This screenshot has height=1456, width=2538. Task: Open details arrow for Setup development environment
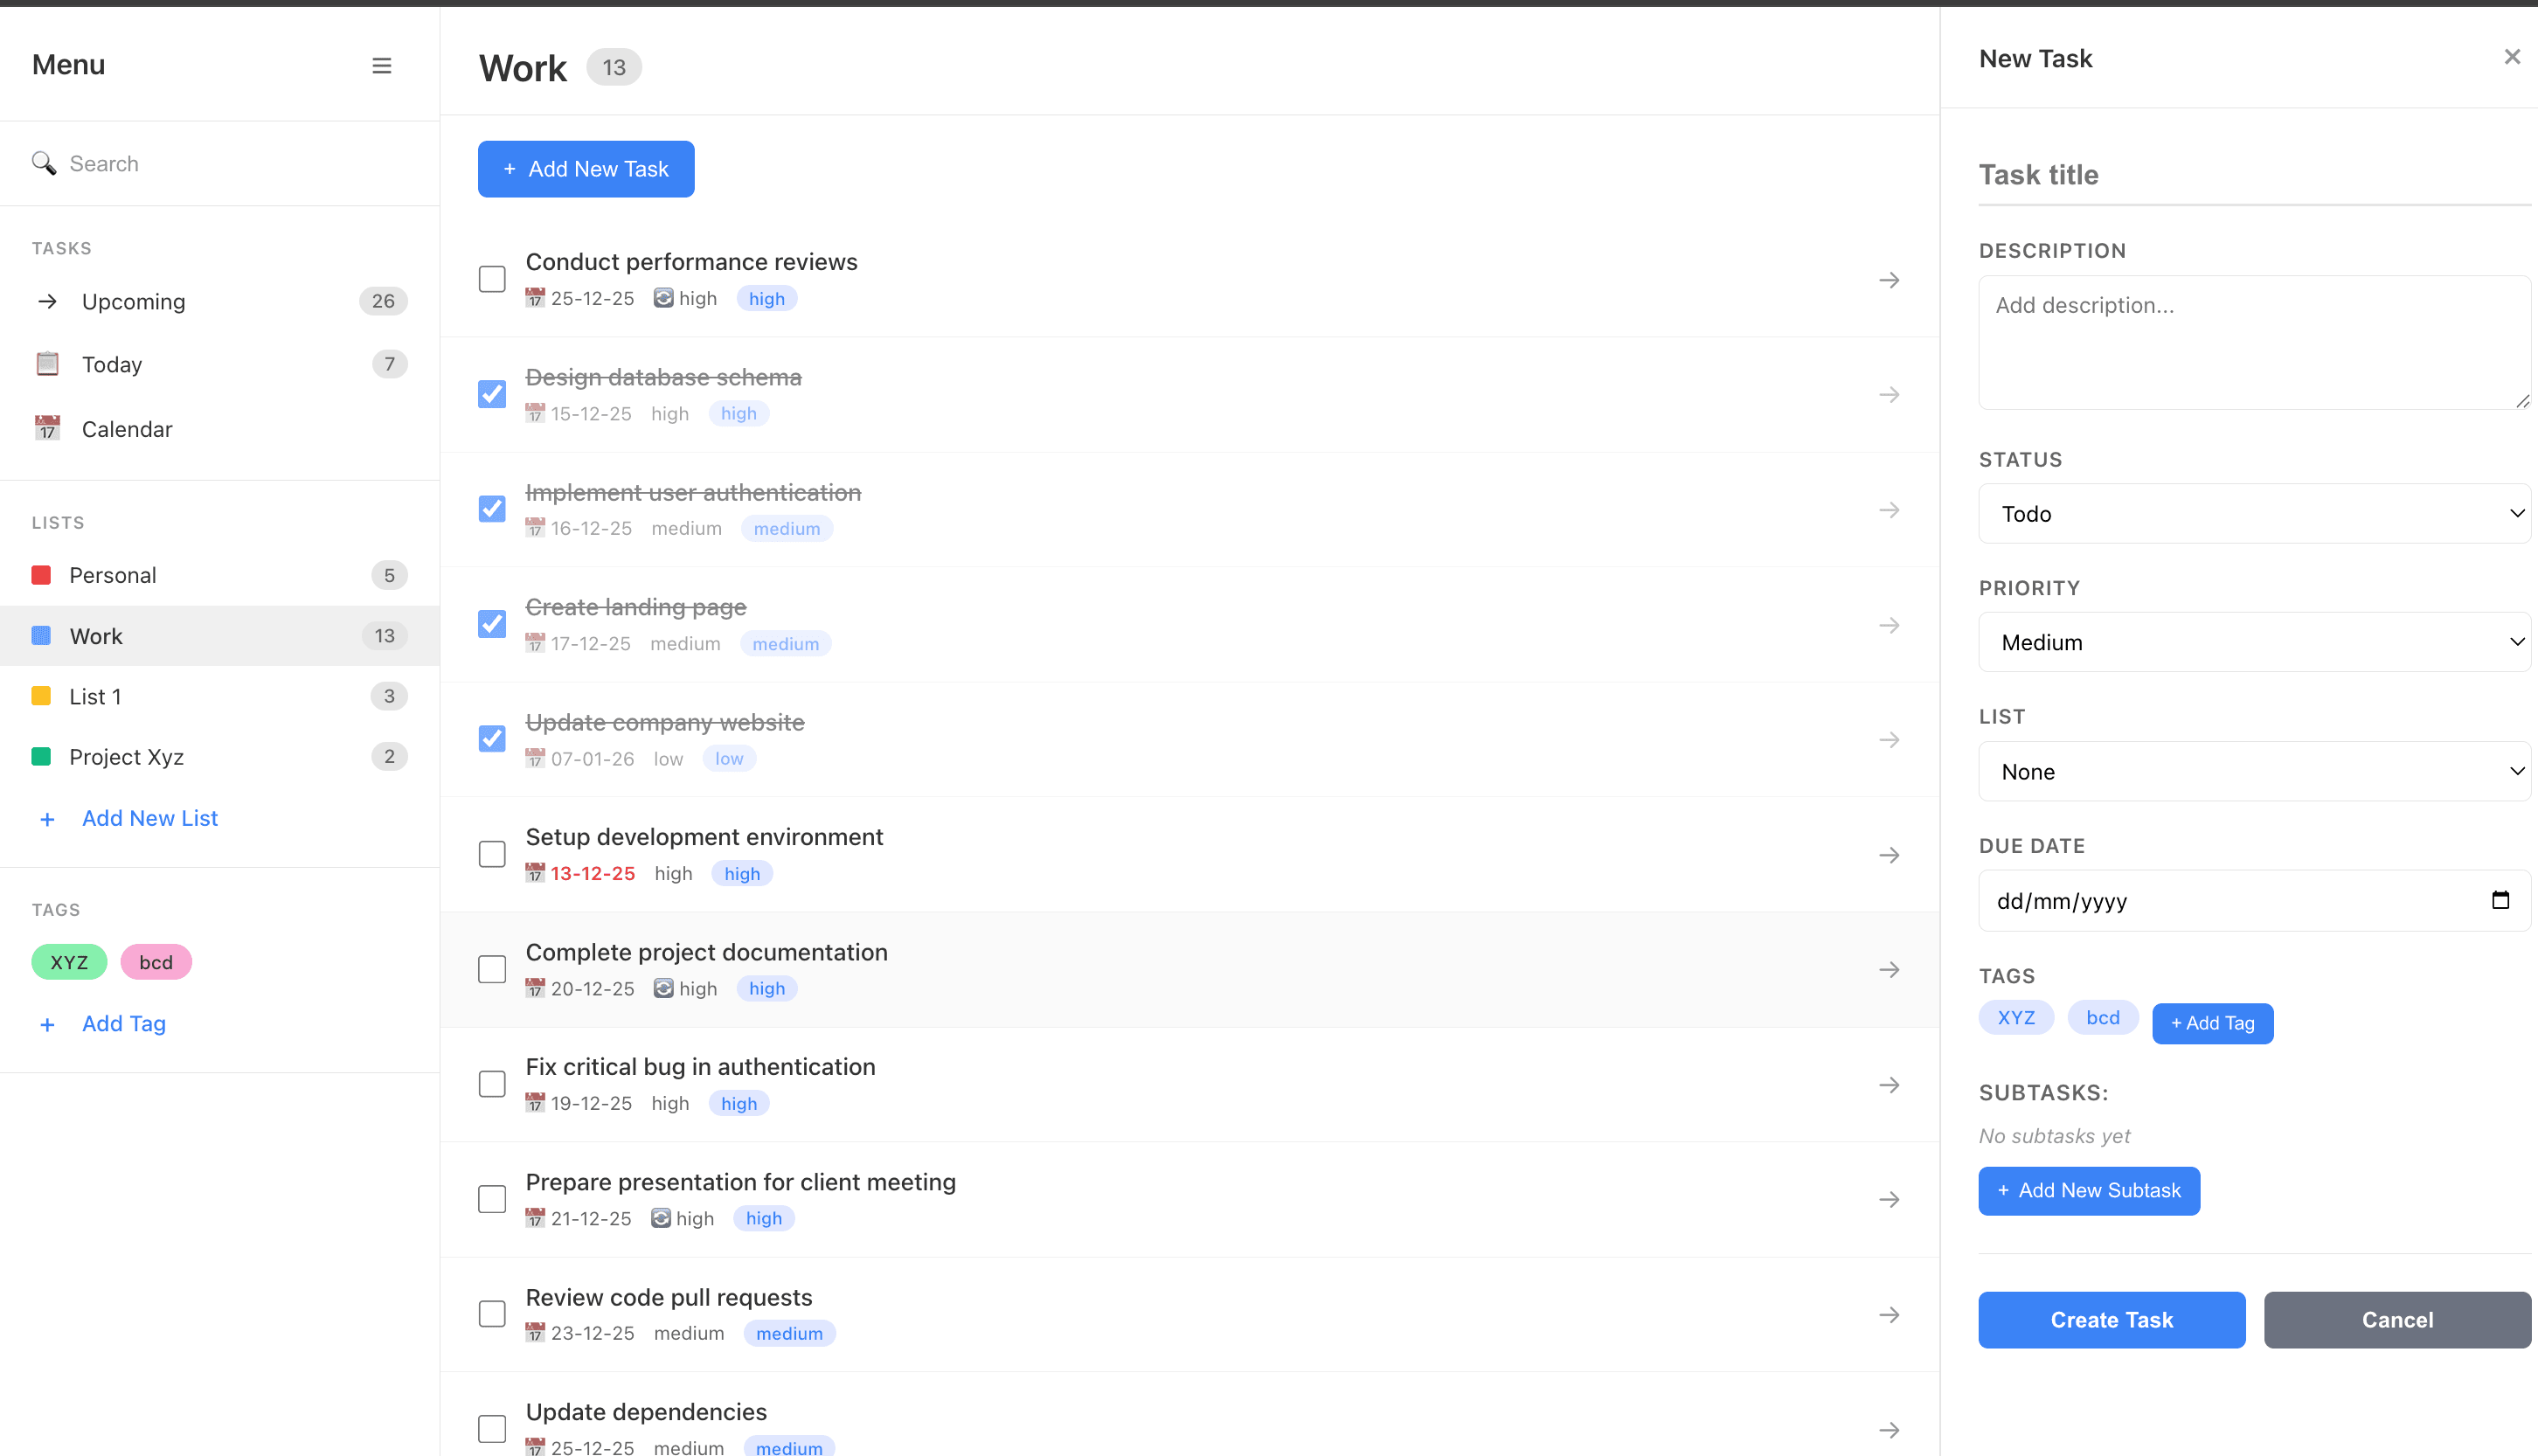tap(1888, 855)
